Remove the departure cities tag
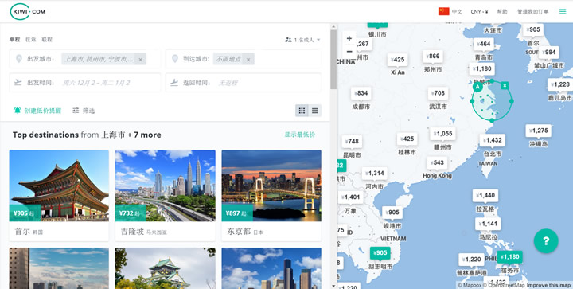The height and width of the screenshot is (289, 573). coord(140,59)
